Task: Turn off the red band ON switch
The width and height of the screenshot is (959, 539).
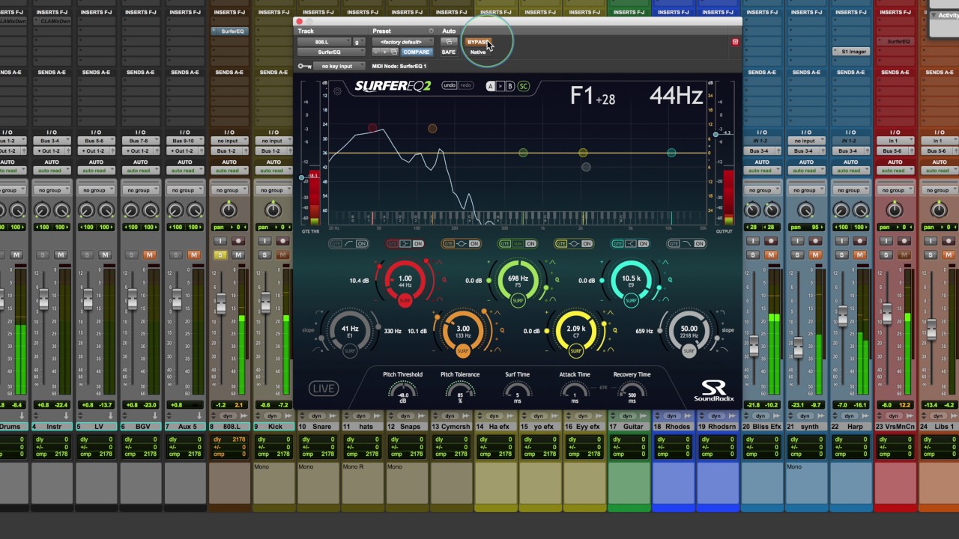Action: [418, 243]
